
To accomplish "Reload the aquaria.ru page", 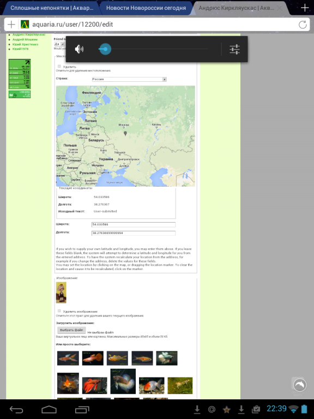I will (303, 25).
